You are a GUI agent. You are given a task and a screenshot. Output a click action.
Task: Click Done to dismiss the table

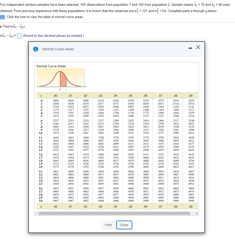pos(124,225)
